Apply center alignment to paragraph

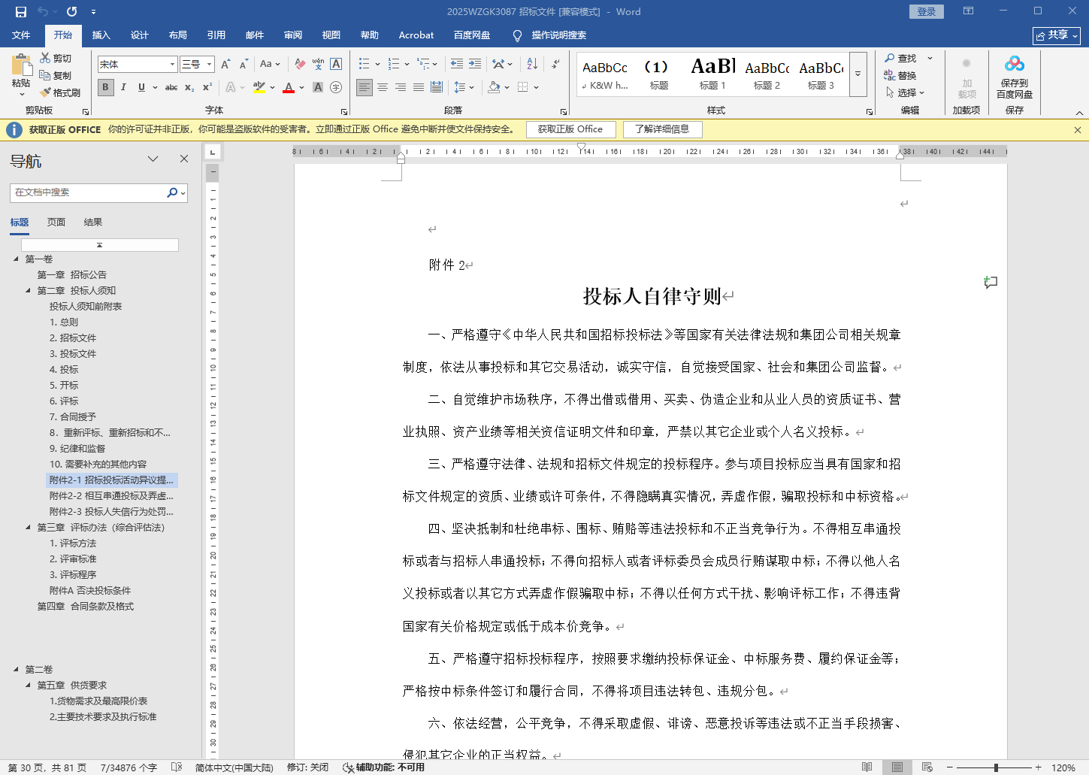tap(383, 87)
